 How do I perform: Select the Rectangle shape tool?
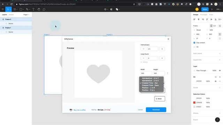pyautogui.click(x=21, y=9)
